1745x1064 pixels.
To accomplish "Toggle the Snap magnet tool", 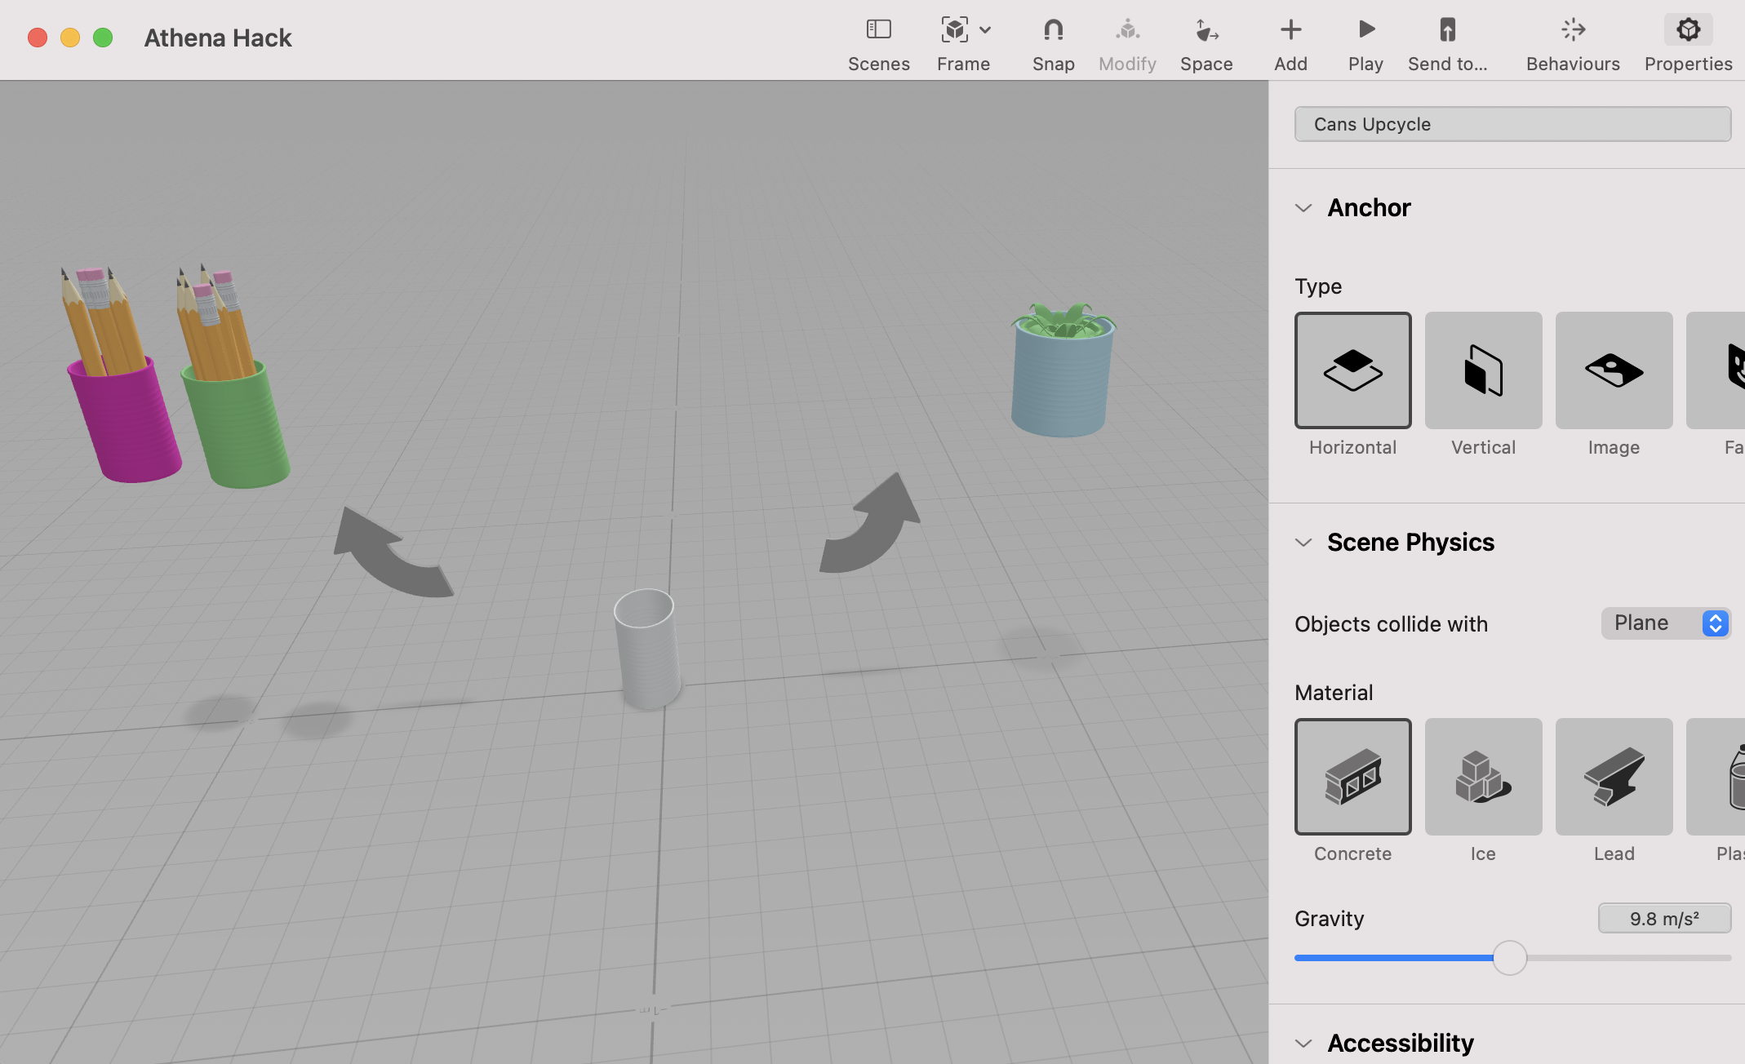I will pyautogui.click(x=1053, y=30).
